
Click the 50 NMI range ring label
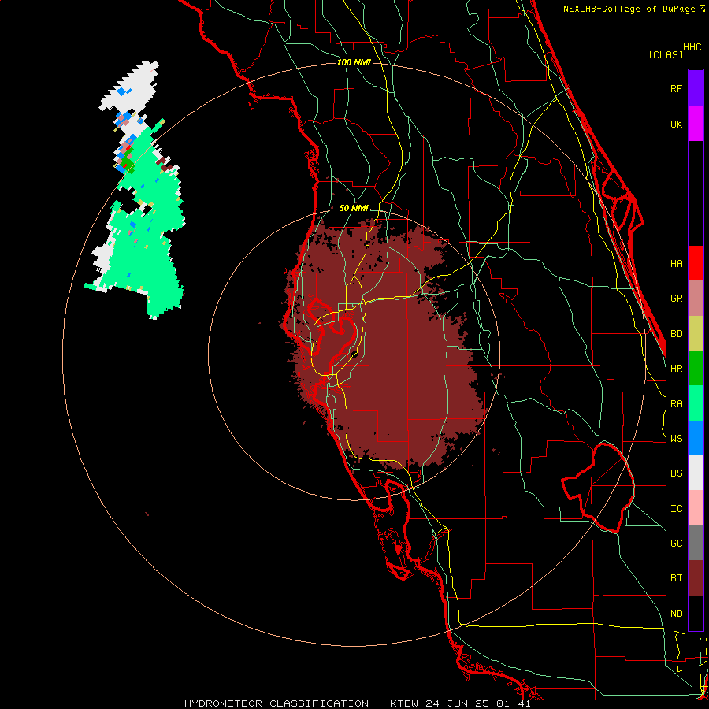[x=354, y=209]
